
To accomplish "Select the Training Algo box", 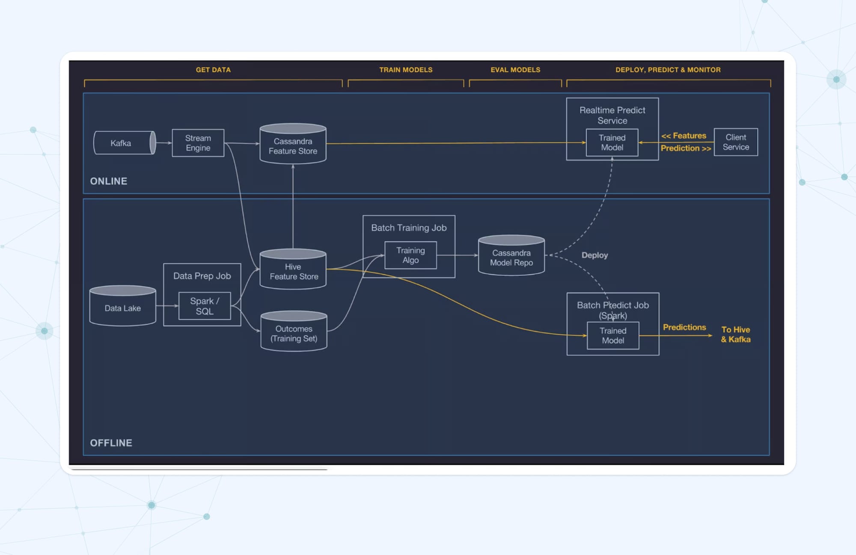I will (x=410, y=255).
